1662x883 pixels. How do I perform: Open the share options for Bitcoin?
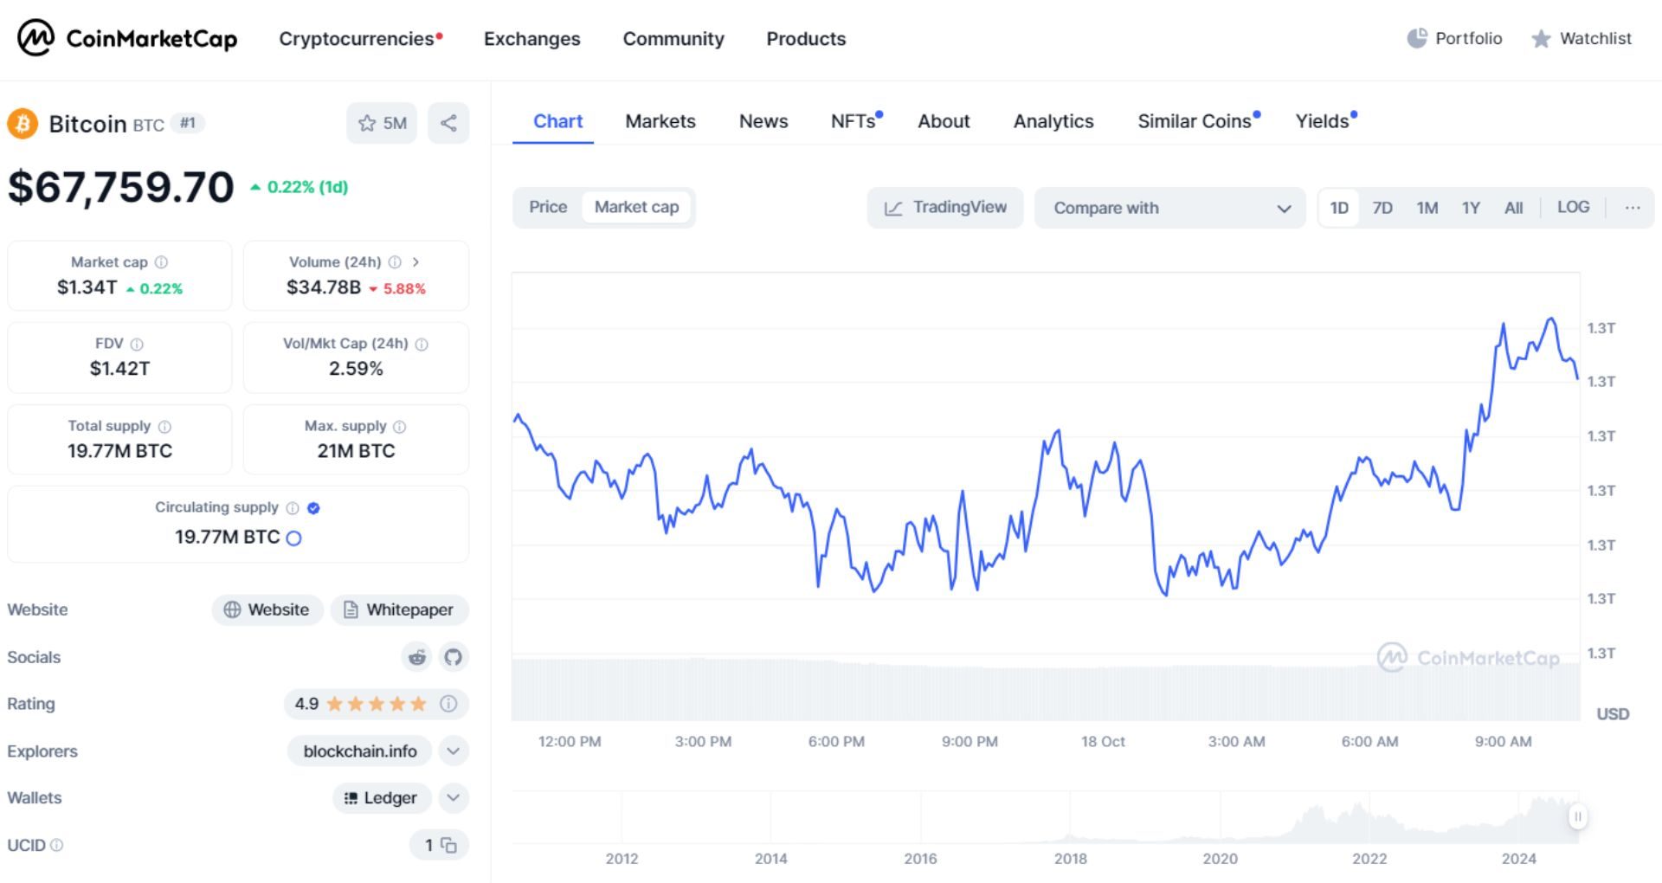[448, 123]
